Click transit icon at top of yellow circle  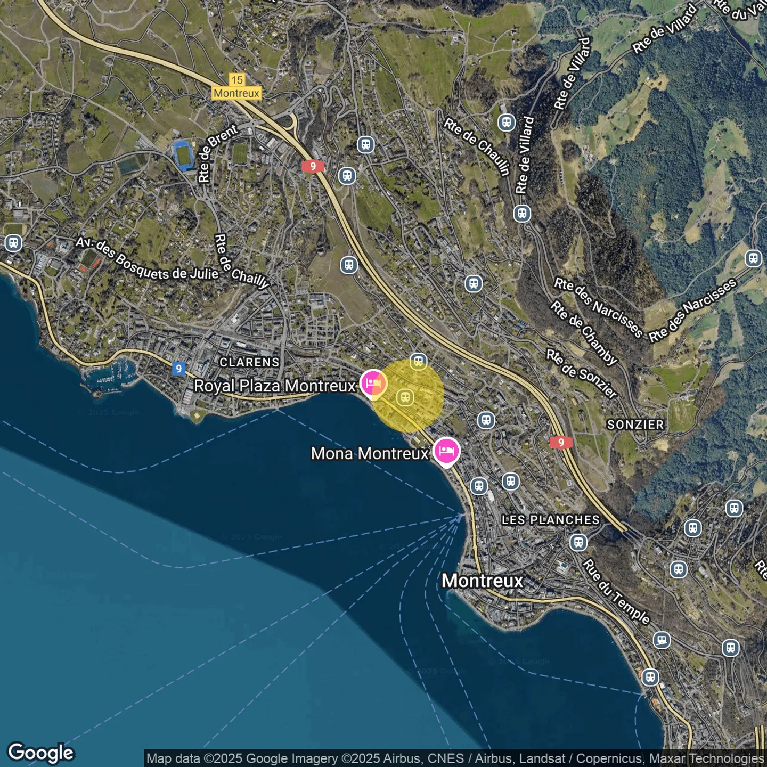419,362
